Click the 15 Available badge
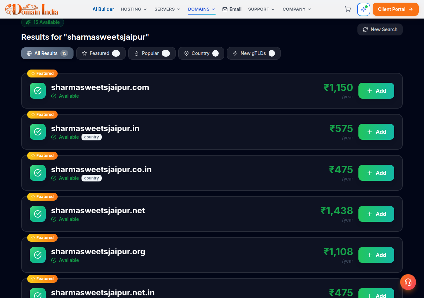Screen dimensions: 424x298 point(42,22)
